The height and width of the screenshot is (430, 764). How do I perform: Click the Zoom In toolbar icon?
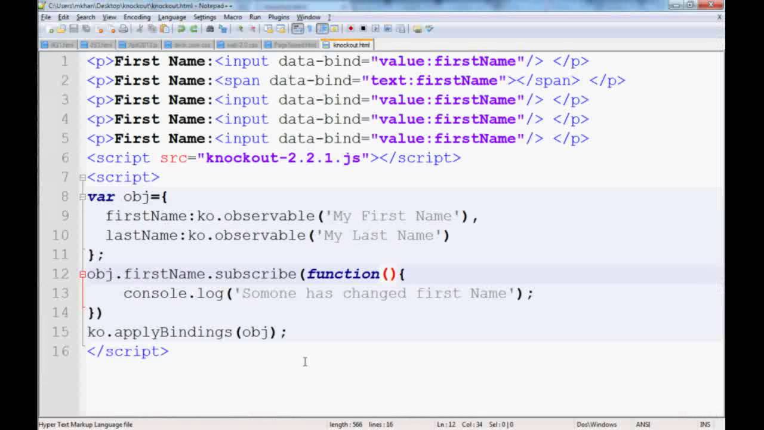click(241, 29)
